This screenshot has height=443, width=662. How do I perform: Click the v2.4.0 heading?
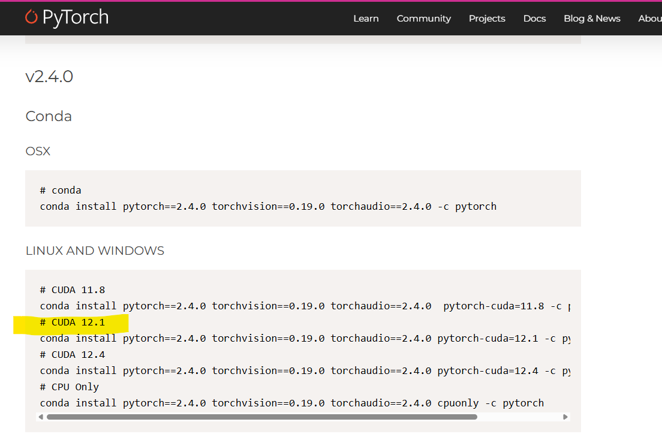49,76
